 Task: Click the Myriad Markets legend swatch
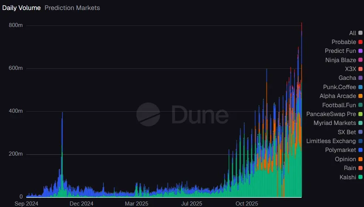click(360, 123)
